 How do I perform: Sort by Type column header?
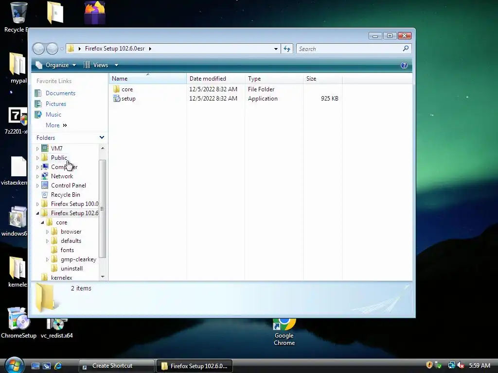pyautogui.click(x=274, y=79)
